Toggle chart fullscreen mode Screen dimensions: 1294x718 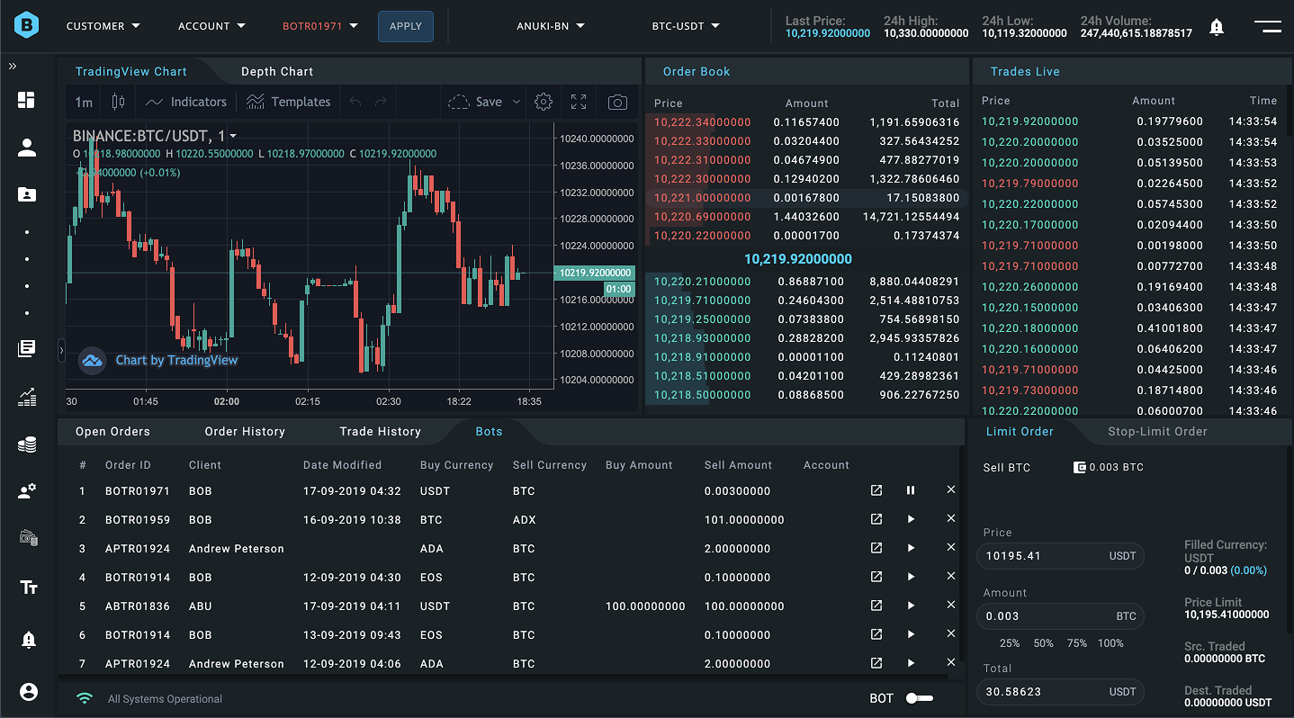579,102
